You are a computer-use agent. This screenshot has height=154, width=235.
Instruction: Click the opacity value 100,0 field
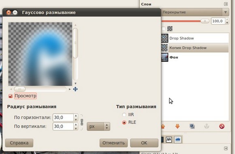pyautogui.click(x=218, y=21)
